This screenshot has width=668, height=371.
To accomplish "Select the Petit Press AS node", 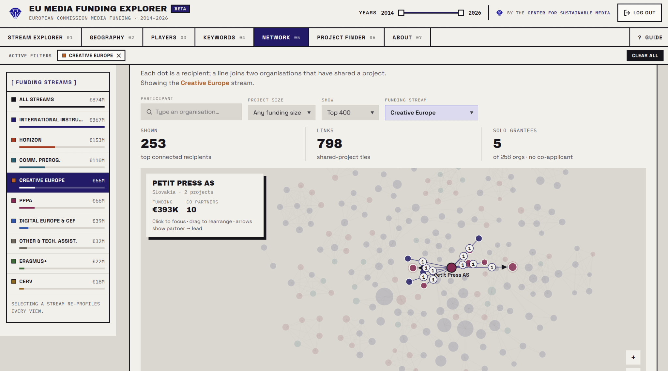I will (451, 268).
